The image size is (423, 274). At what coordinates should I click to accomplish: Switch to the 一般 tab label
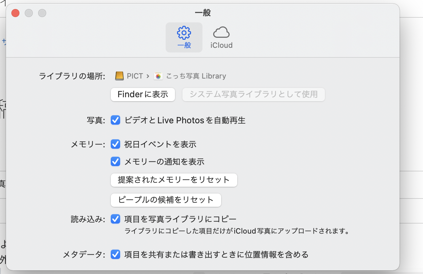click(x=184, y=45)
